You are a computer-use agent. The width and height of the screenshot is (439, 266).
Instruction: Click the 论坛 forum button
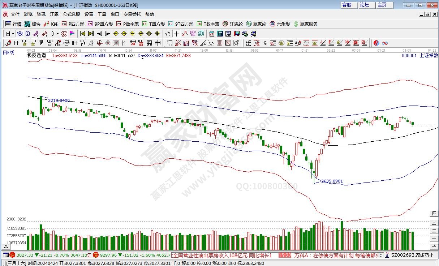tap(365, 5)
